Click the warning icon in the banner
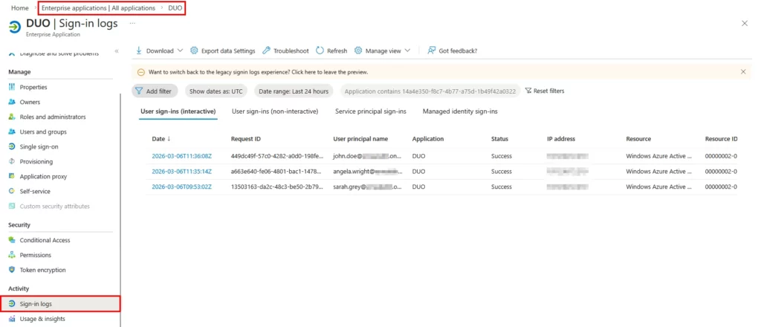Viewport: 761px width, 327px height. click(x=141, y=72)
